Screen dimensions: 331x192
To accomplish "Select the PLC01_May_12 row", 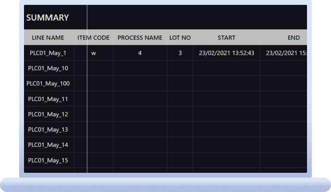I will [x=48, y=114].
